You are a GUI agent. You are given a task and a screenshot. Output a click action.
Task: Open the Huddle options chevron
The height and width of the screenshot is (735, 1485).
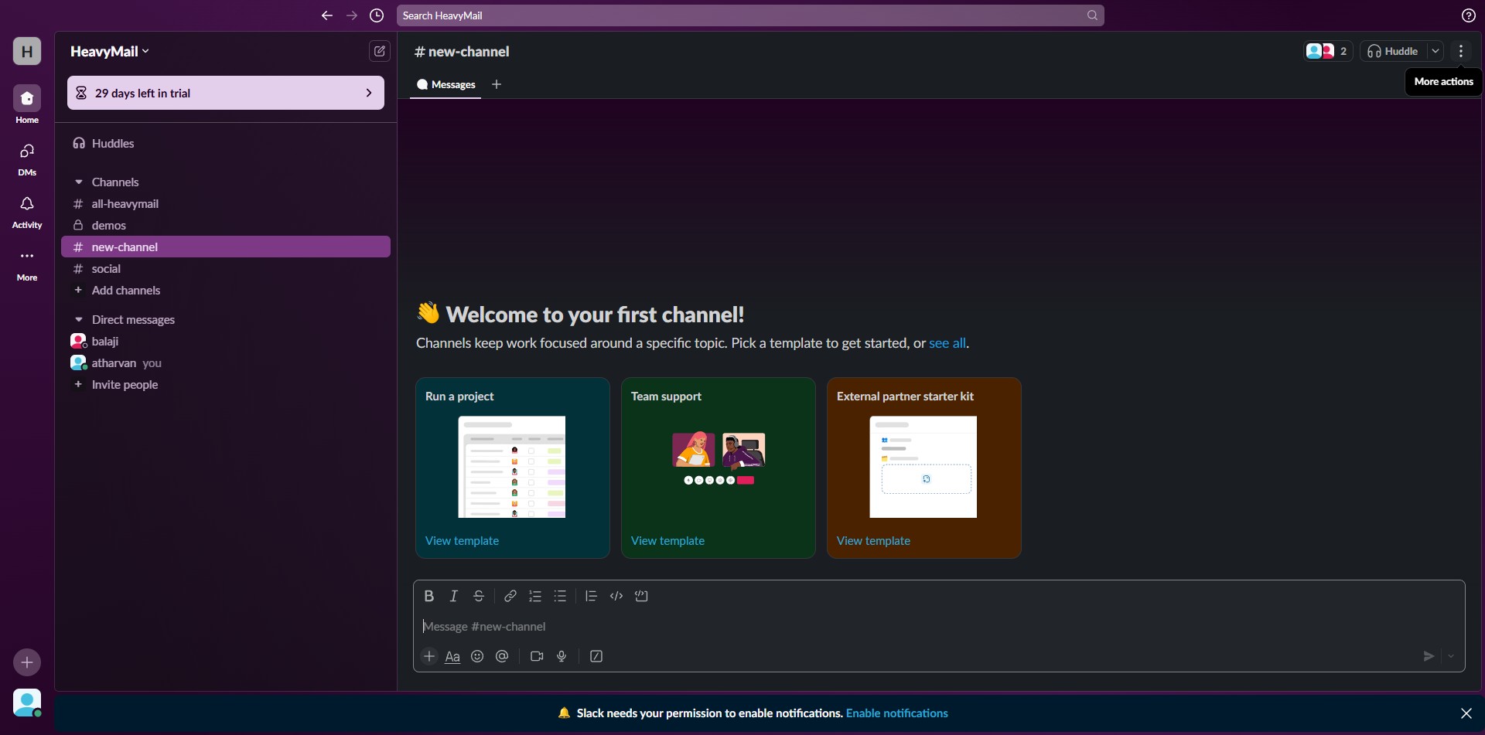coord(1435,51)
